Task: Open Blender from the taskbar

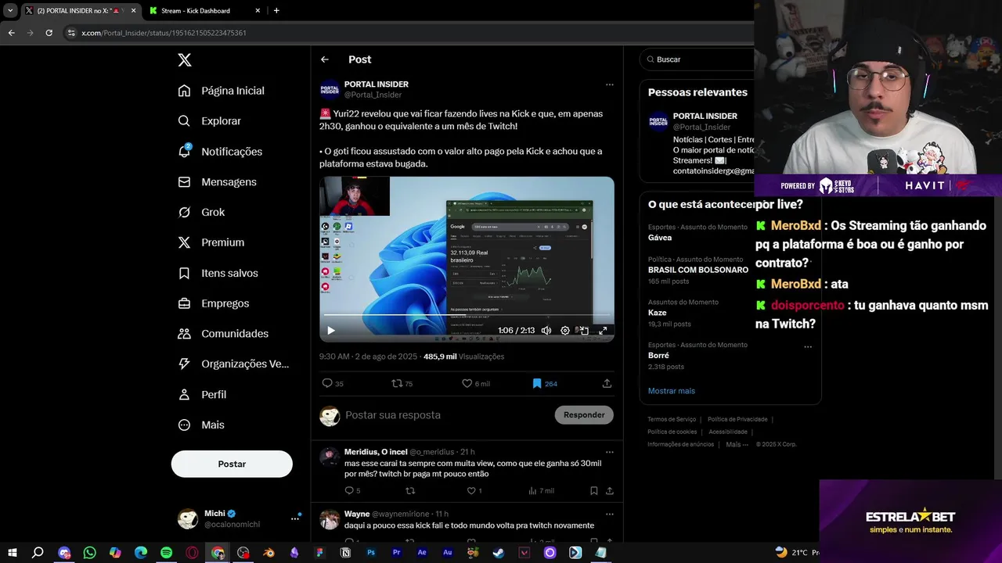Action: 269,552
